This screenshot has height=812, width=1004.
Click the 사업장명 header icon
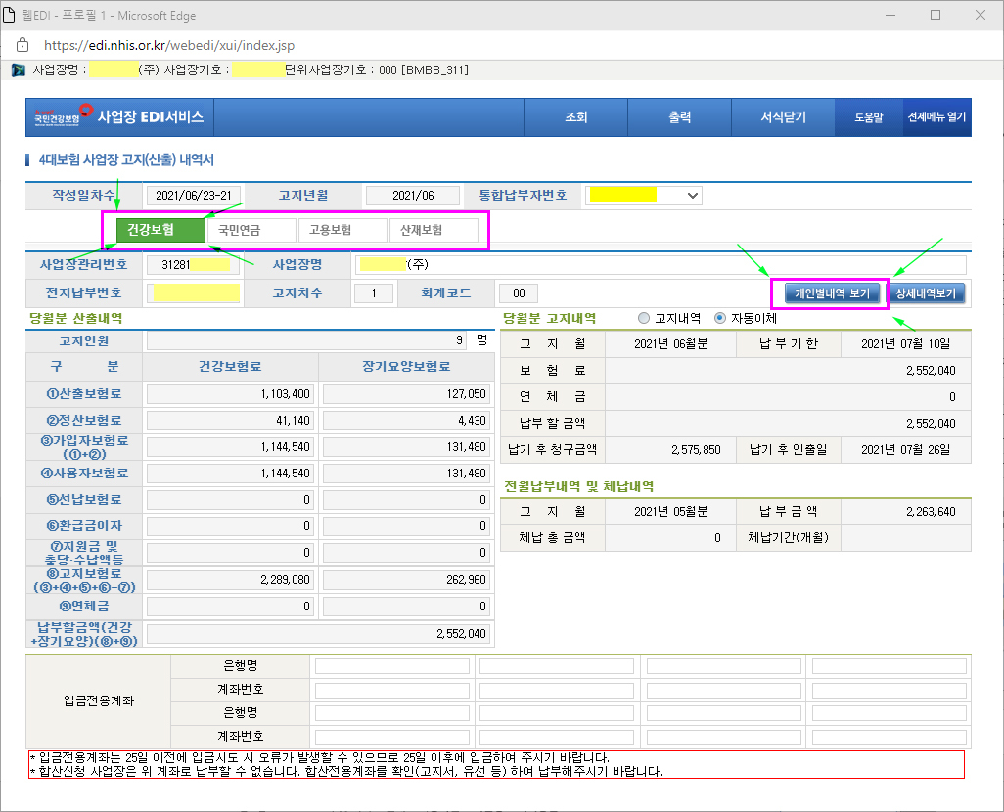point(19,70)
